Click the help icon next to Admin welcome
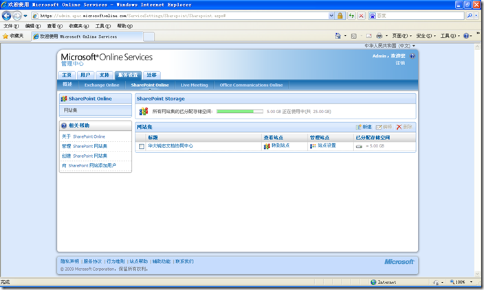The width and height of the screenshot is (484, 290). [x=412, y=56]
